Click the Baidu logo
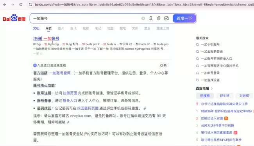This screenshot has width=254, height=146. click(14, 18)
